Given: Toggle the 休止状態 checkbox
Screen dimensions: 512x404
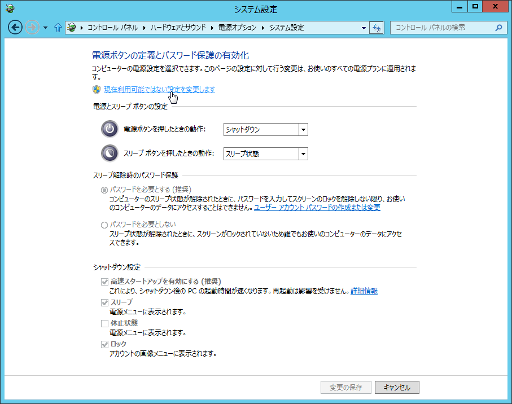Looking at the screenshot, I should pyautogui.click(x=104, y=323).
